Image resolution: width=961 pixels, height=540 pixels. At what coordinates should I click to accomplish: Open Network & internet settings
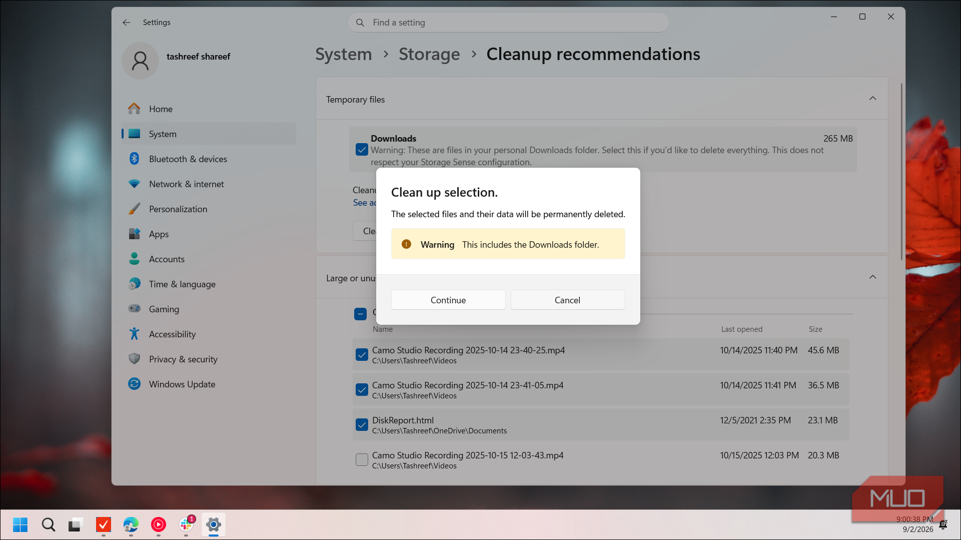209,184
